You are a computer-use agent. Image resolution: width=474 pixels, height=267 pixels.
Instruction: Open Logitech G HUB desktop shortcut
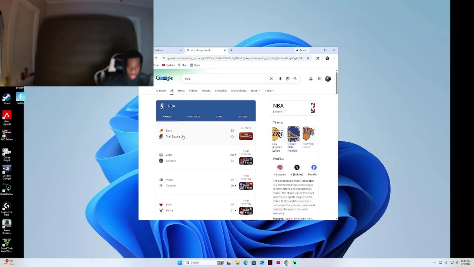pyautogui.click(x=7, y=209)
